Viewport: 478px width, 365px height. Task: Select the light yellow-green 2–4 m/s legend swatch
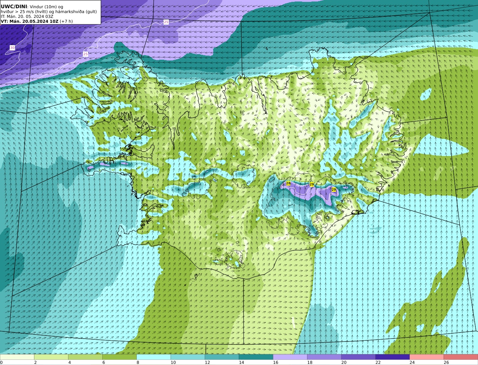pyautogui.click(x=51, y=357)
